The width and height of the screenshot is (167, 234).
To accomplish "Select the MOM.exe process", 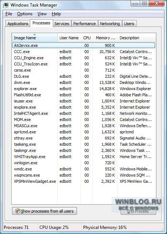I will tap(83, 120).
